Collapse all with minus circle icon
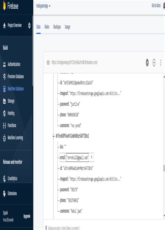 tap(154, 63)
